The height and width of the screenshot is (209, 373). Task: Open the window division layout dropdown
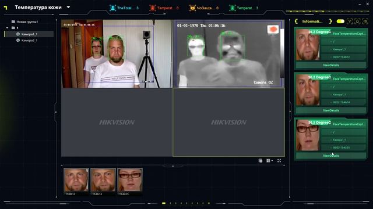[x=269, y=161]
